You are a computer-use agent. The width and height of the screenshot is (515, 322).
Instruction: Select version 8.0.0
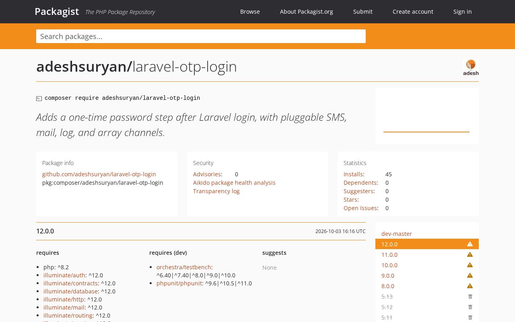[x=388, y=286]
